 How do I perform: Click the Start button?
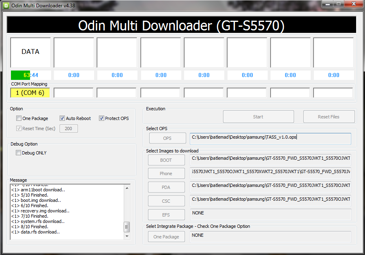click(x=258, y=117)
